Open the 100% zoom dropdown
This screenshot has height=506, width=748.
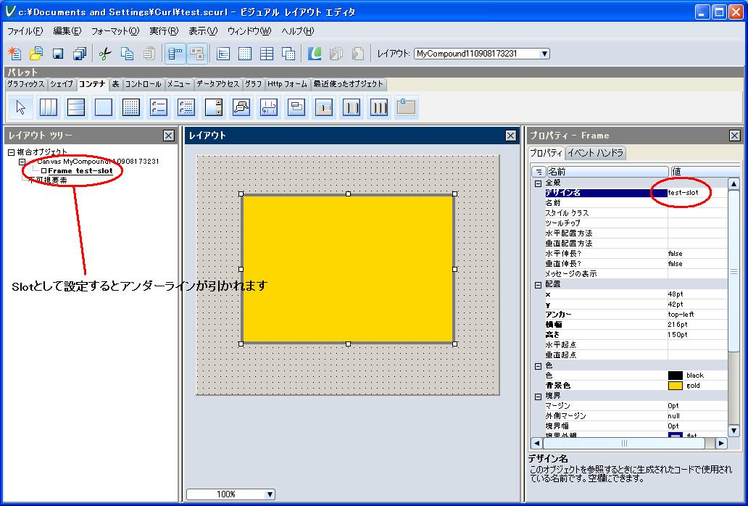270,494
